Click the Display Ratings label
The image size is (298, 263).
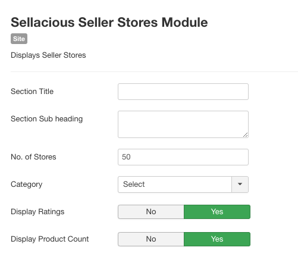[x=37, y=212]
